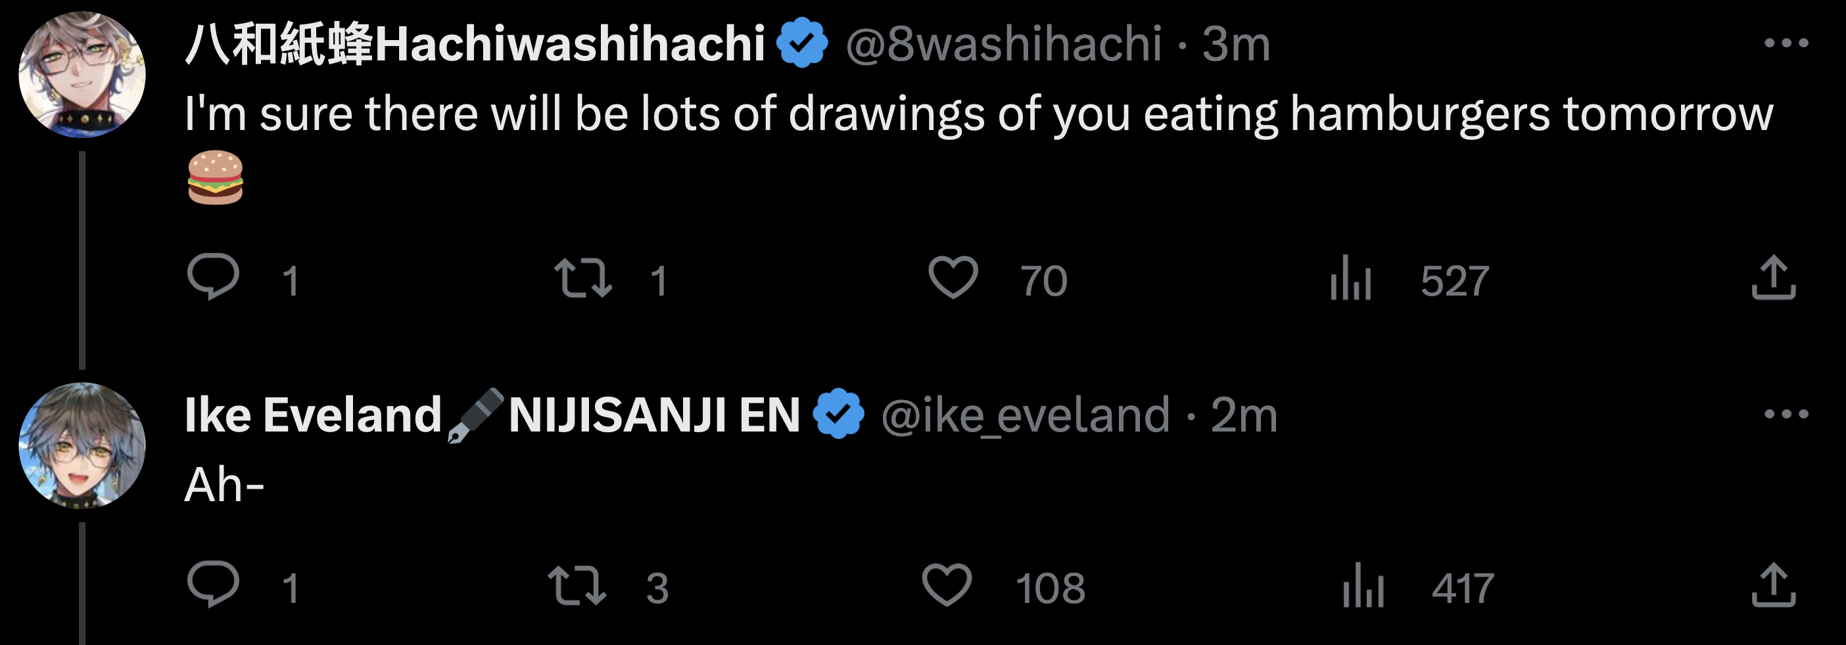View analytics showing 527 views
Image resolution: width=1846 pixels, height=645 pixels.
pyautogui.click(x=1351, y=278)
